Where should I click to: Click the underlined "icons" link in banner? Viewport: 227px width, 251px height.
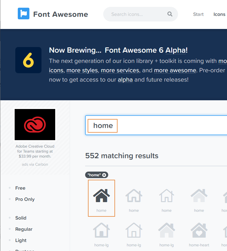tap(56, 70)
